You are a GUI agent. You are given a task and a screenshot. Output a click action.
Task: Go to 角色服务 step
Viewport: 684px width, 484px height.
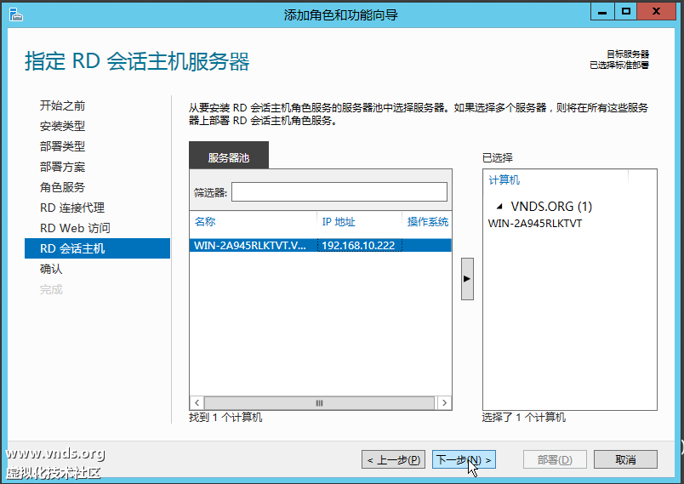pos(62,187)
